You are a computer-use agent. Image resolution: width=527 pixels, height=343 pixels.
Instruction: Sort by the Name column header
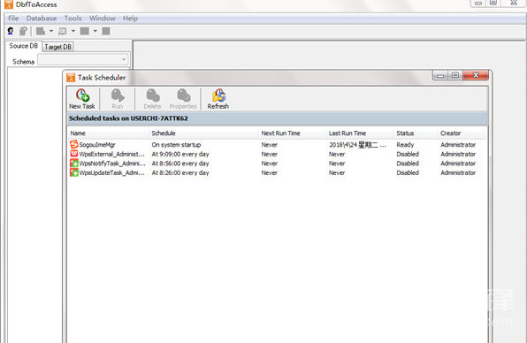(x=78, y=133)
